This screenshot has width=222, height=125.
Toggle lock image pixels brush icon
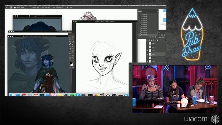tap(152, 40)
